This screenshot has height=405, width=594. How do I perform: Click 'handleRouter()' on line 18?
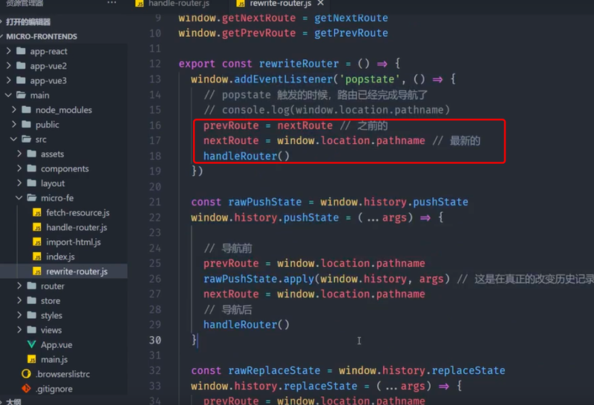coord(247,156)
